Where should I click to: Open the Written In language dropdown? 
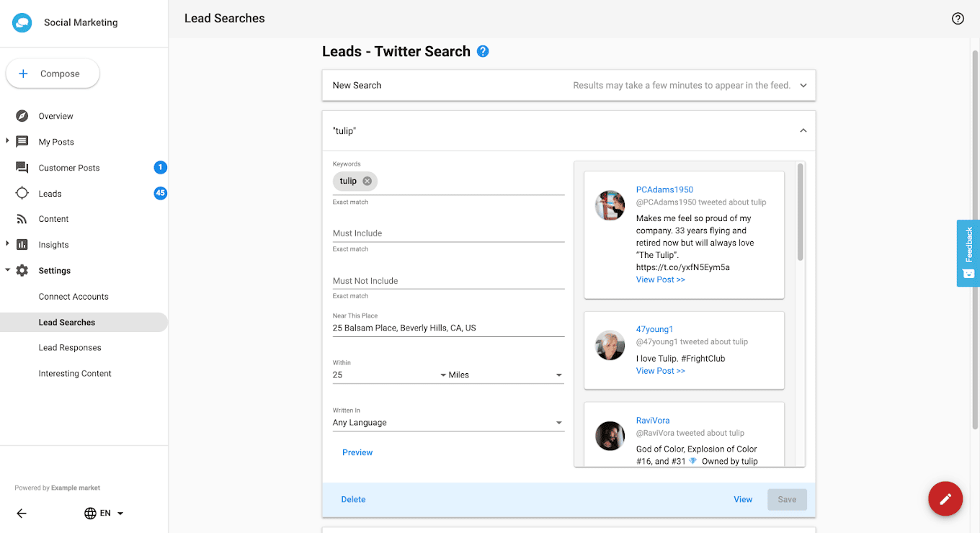click(x=448, y=423)
